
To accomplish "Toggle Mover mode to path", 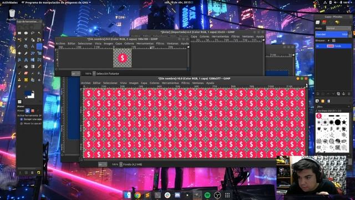I will [38, 111].
